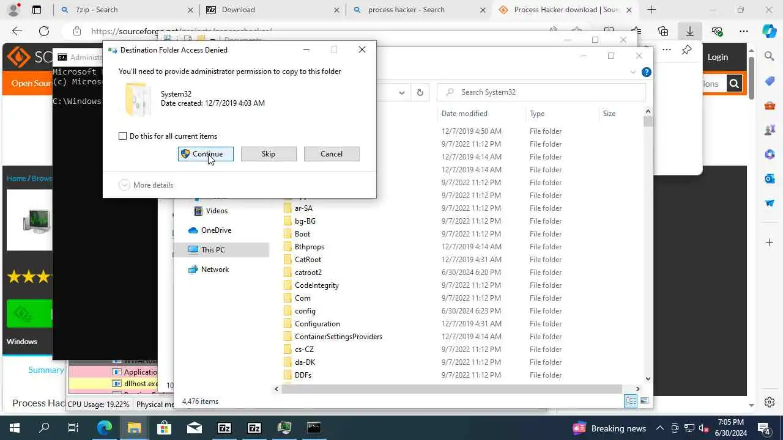Pin the Downloads flyout panel
The width and height of the screenshot is (783, 440).
pyautogui.click(x=686, y=50)
